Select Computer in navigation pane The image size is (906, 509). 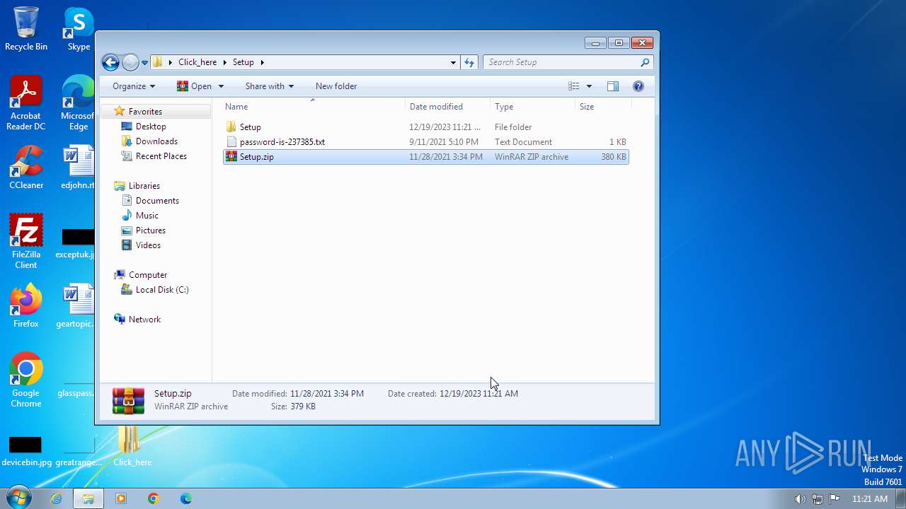148,275
